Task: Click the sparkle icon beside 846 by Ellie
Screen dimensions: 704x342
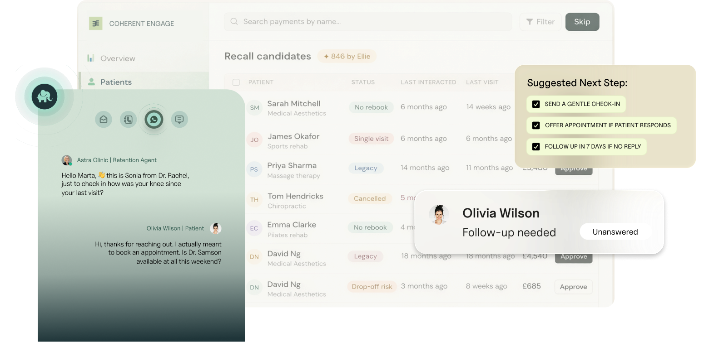Action: coord(326,57)
